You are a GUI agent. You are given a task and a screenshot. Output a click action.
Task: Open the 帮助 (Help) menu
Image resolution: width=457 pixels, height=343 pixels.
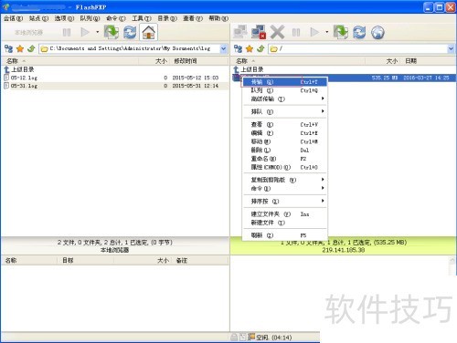(x=218, y=18)
